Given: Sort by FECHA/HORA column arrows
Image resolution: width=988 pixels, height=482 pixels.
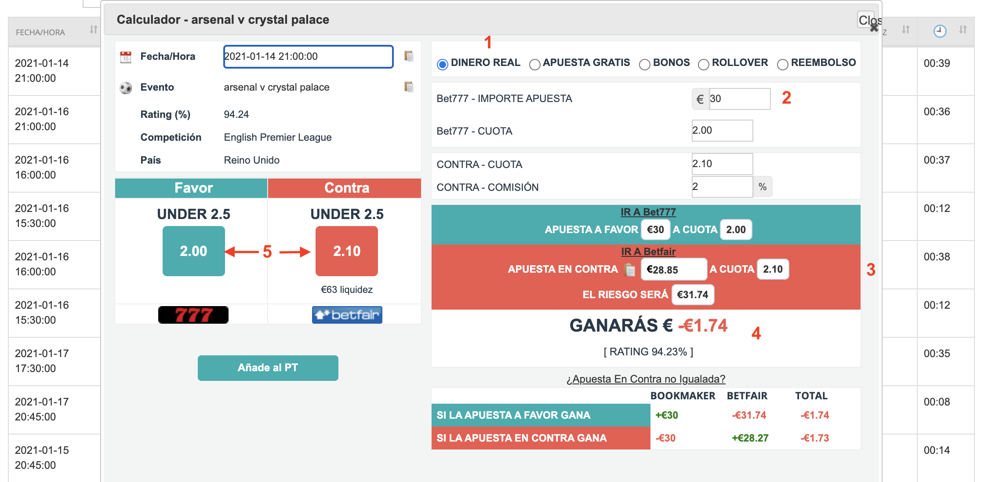Looking at the screenshot, I should point(93,29).
